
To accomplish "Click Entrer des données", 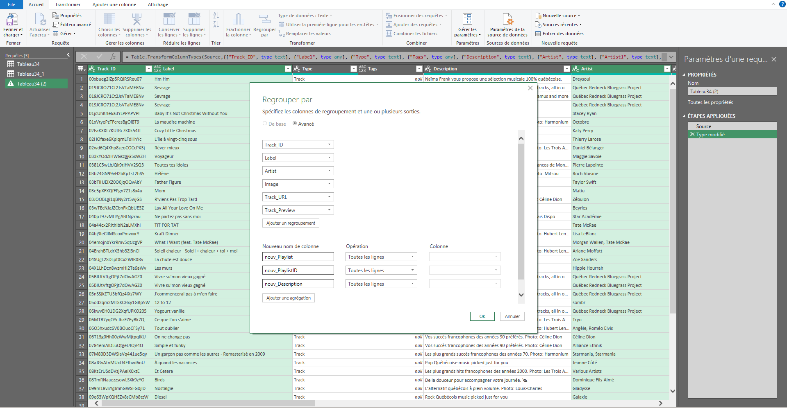I will (x=559, y=34).
